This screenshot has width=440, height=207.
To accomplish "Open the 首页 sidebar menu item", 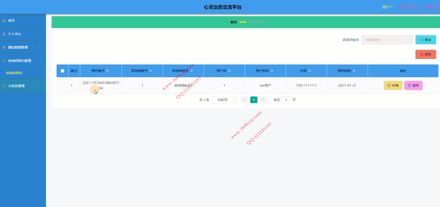I will click(23, 21).
